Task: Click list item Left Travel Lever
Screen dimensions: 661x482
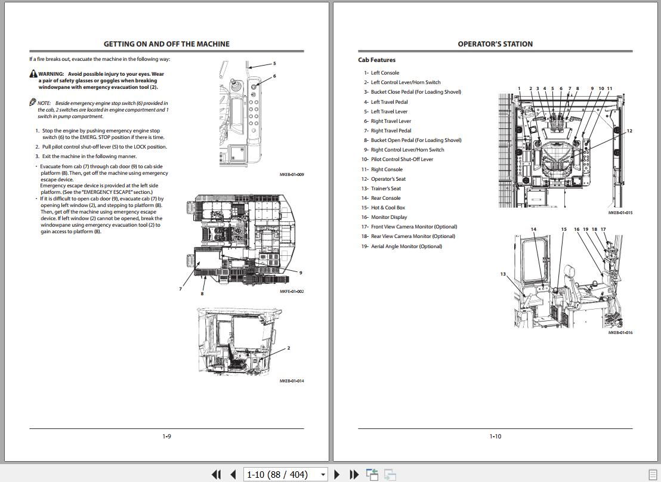Action: 386,112
